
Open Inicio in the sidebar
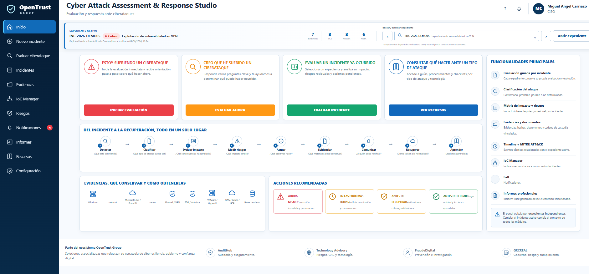pos(29,27)
